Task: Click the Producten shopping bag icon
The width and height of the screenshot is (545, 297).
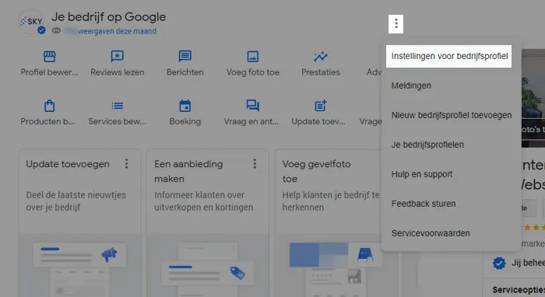Action: coord(49,106)
